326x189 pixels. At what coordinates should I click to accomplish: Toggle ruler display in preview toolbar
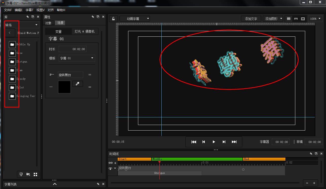pyautogui.click(x=296, y=19)
